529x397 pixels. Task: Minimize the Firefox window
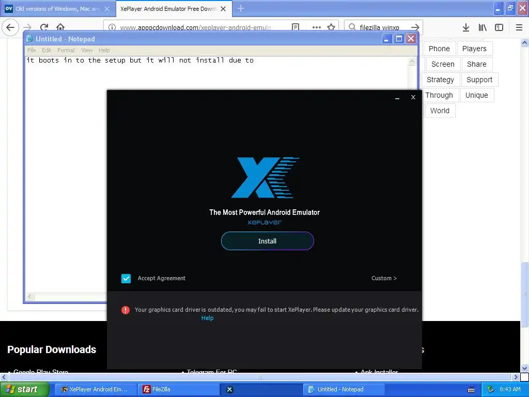pyautogui.click(x=499, y=8)
